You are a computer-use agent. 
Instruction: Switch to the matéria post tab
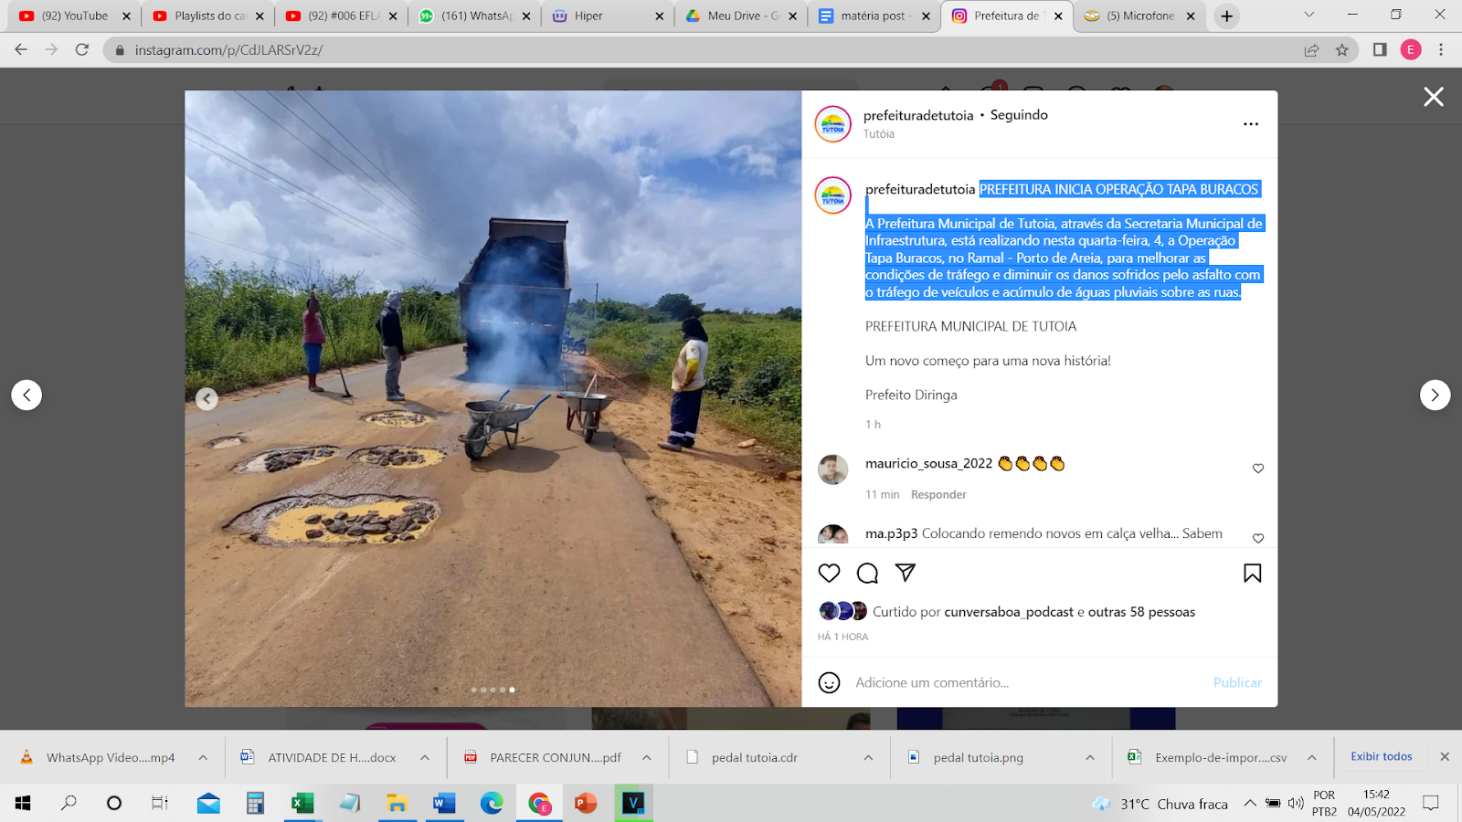874,16
